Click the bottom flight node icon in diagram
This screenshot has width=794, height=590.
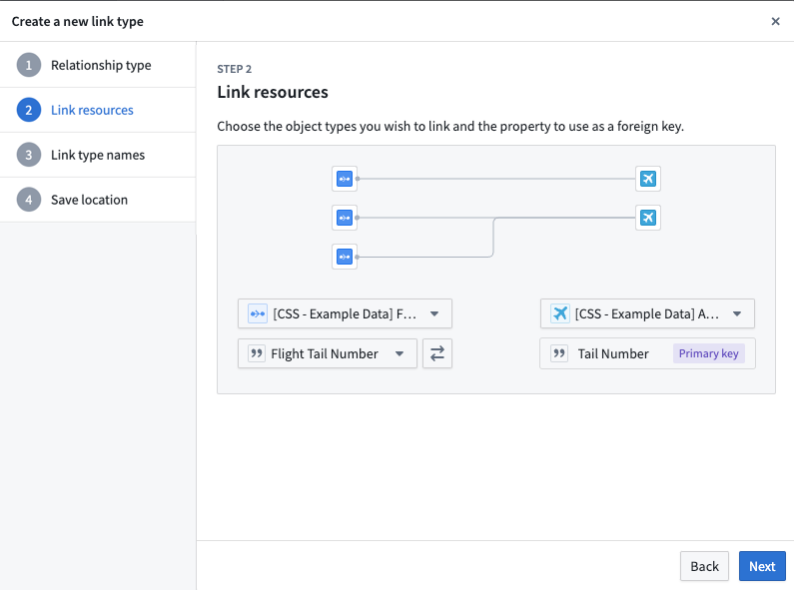(x=345, y=257)
